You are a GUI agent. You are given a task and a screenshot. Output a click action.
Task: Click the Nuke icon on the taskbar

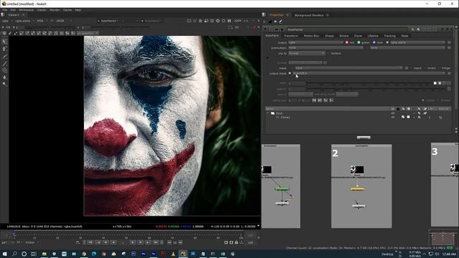(184, 254)
